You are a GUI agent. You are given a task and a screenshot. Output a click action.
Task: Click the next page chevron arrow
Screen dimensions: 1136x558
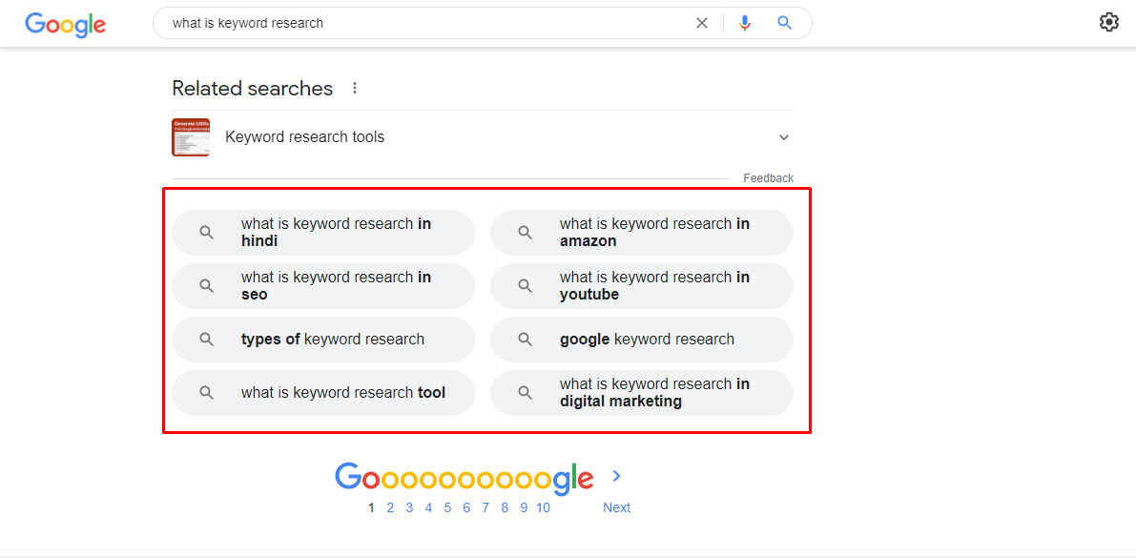click(616, 476)
